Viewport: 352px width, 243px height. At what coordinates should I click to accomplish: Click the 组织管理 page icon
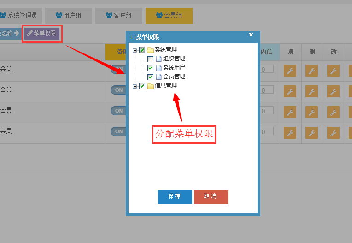158,59
